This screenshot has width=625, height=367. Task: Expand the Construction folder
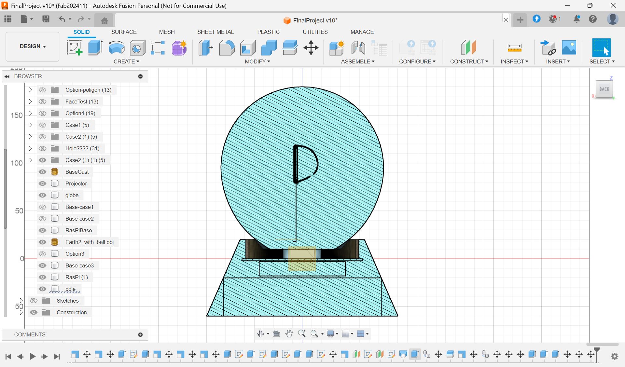pos(21,312)
